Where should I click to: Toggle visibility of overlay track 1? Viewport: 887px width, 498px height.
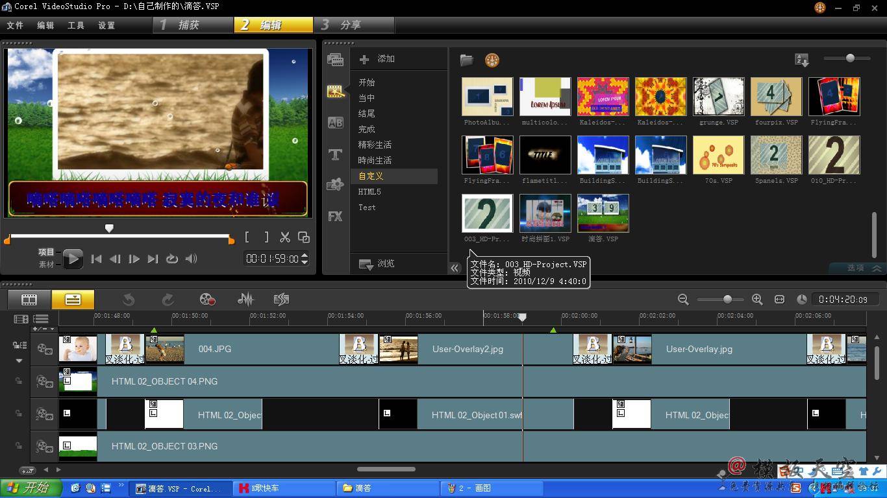coord(45,381)
